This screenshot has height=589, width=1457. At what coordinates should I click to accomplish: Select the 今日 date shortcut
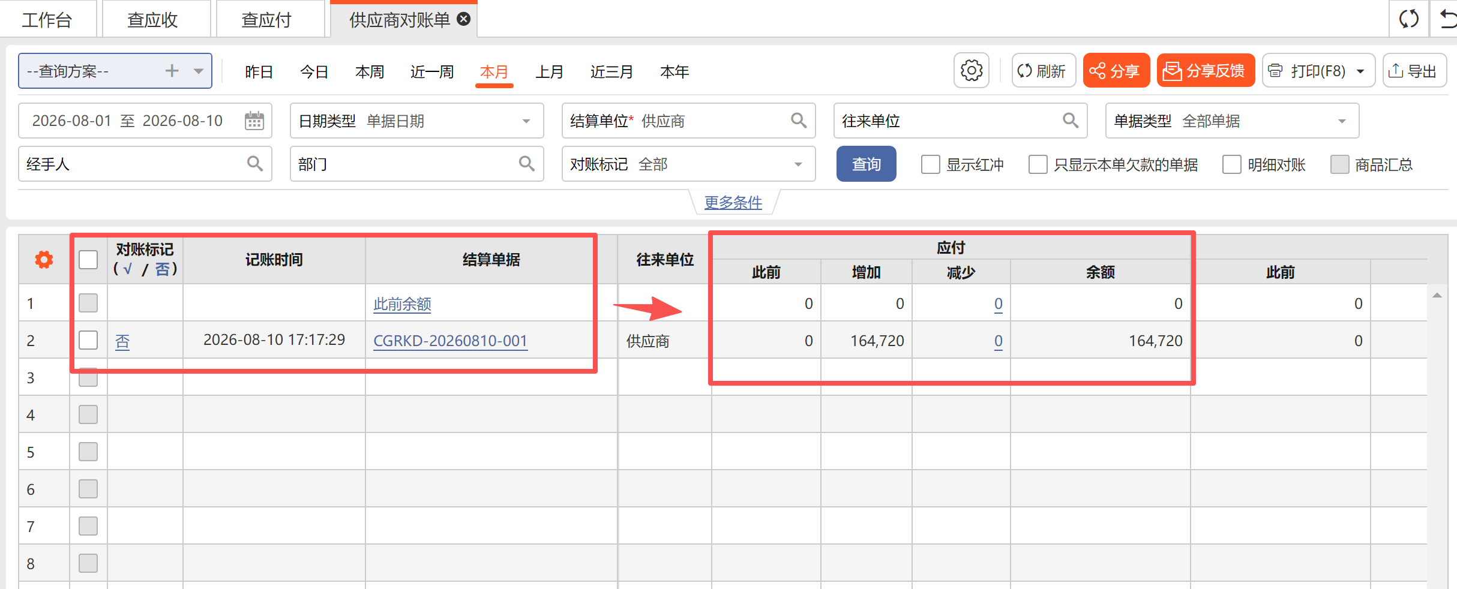click(x=314, y=72)
